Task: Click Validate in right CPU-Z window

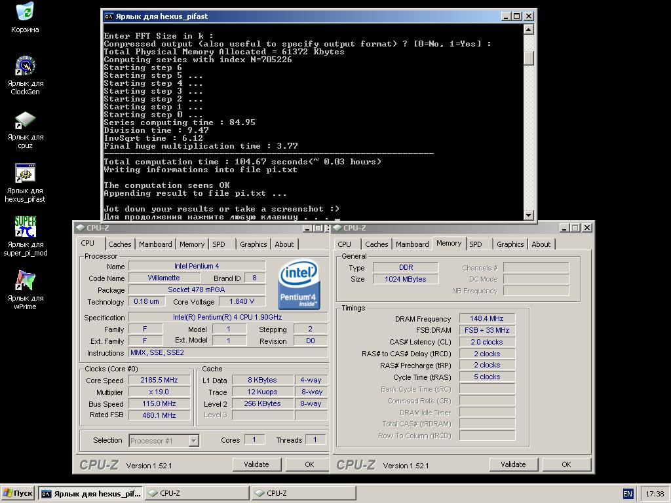Action: [x=513, y=464]
